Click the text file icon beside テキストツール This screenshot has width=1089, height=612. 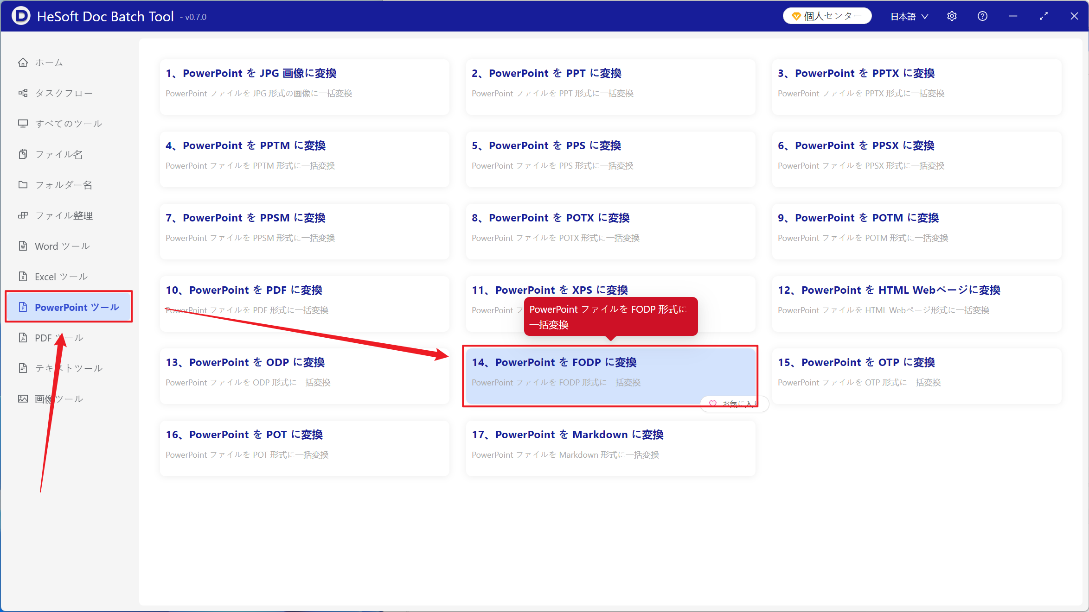point(23,368)
